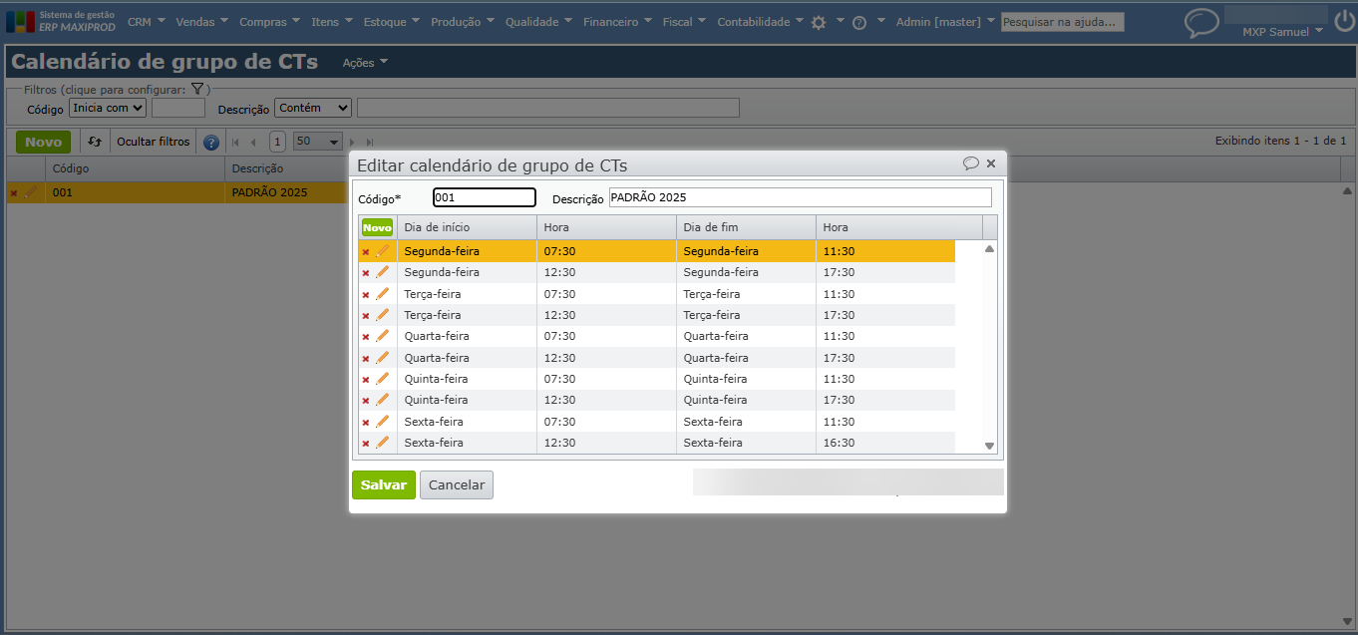Edit the Quarta-feira 07:30 row
This screenshot has height=635, width=1358.
coord(383,336)
